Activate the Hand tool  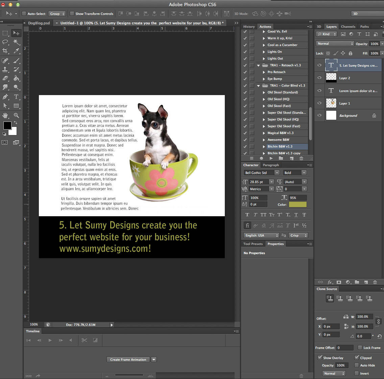(x=5, y=115)
